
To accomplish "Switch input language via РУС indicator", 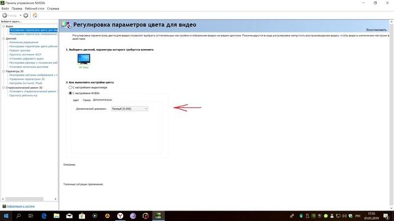I will (x=358, y=216).
